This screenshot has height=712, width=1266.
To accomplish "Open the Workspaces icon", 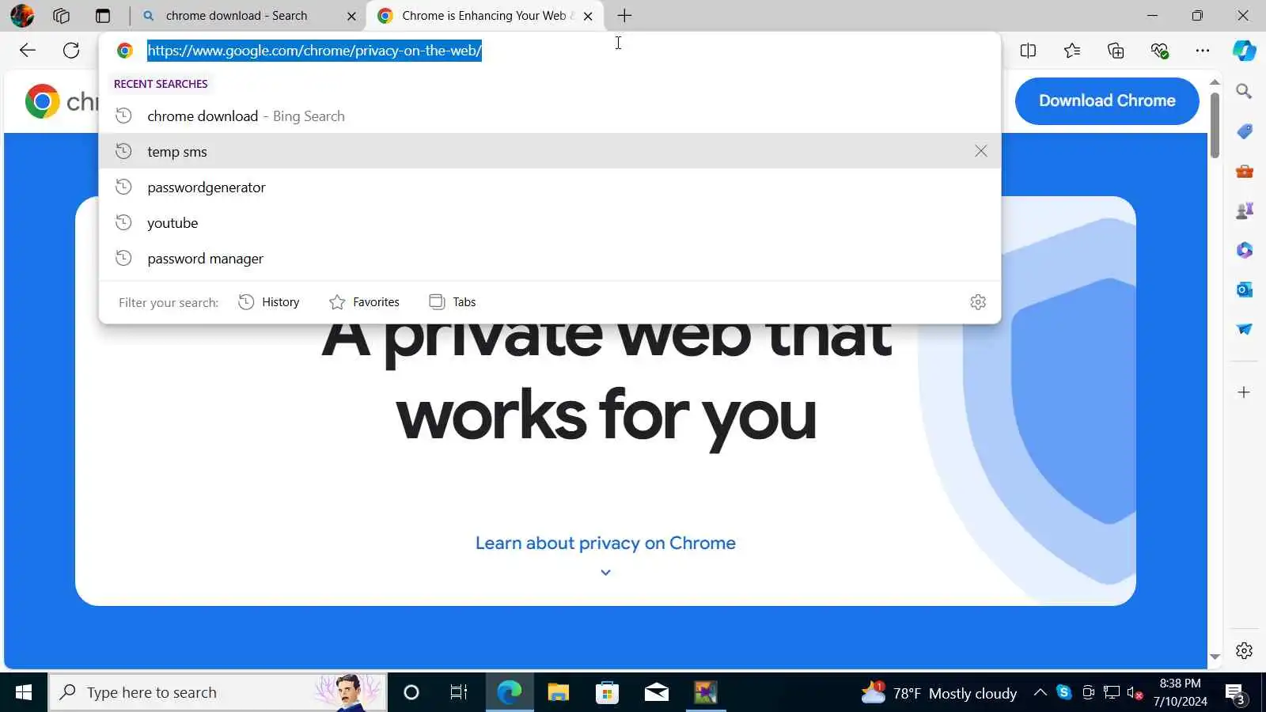I will [62, 15].
